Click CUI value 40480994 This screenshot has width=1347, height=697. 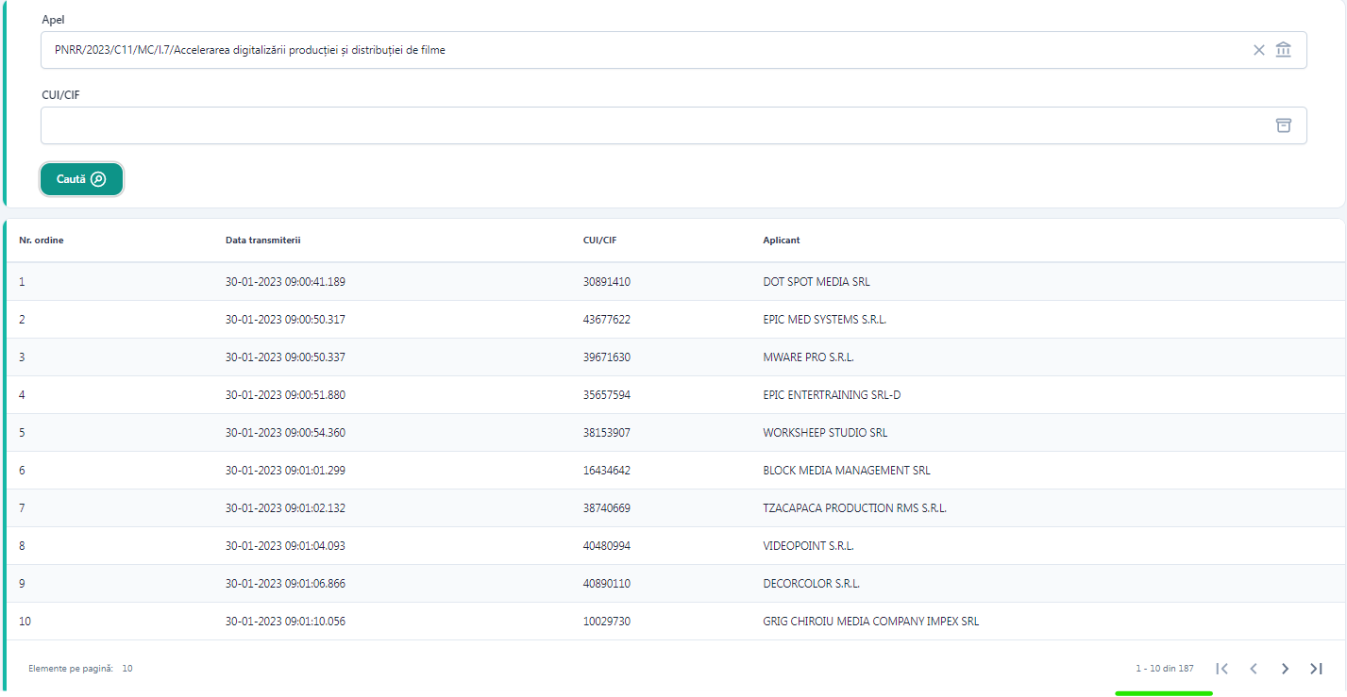click(x=607, y=546)
